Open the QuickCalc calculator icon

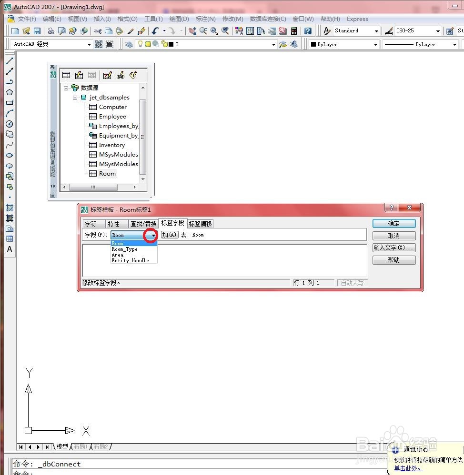click(x=293, y=30)
